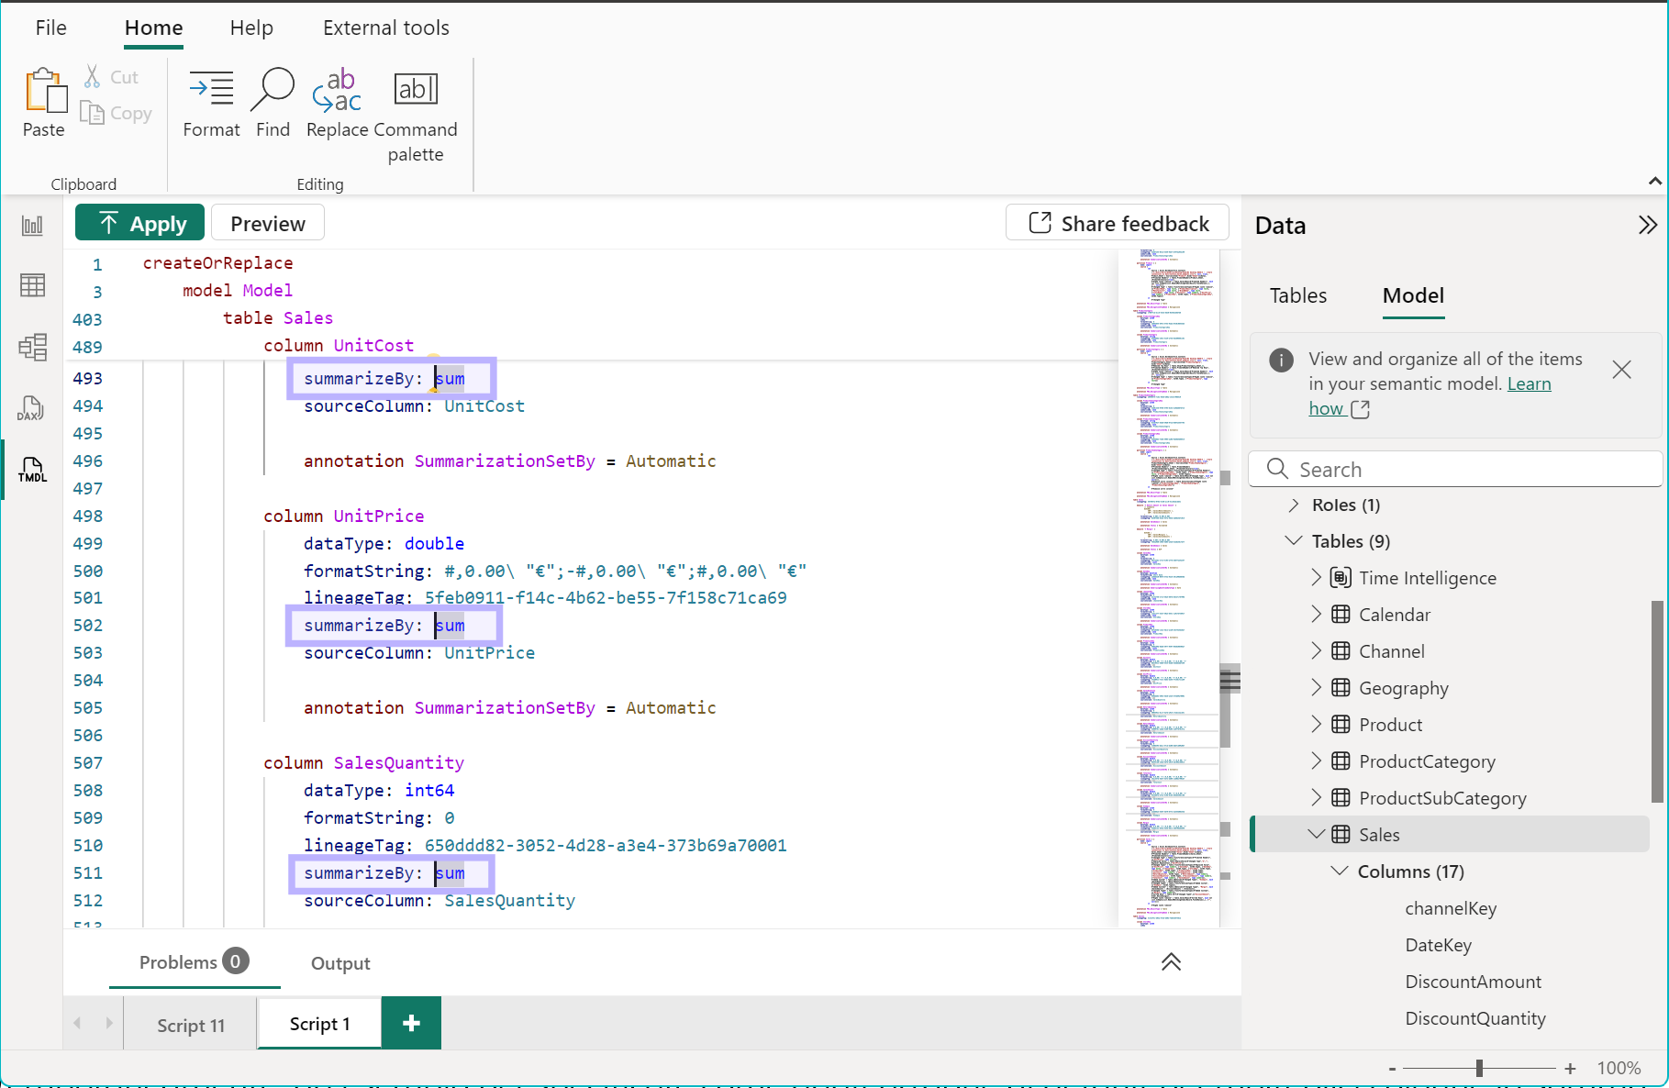
Task: Add a new script tab with plus
Action: pos(411,1023)
